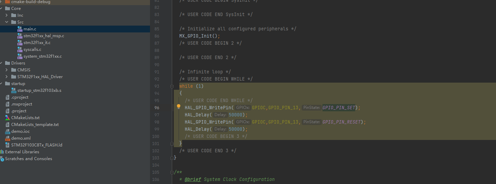Open stm32f1xx_hal_msp.c file
This screenshot has height=184, width=496.
point(44,36)
